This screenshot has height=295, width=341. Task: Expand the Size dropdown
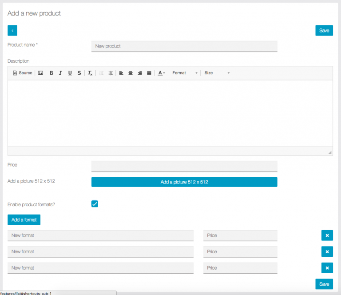217,73
